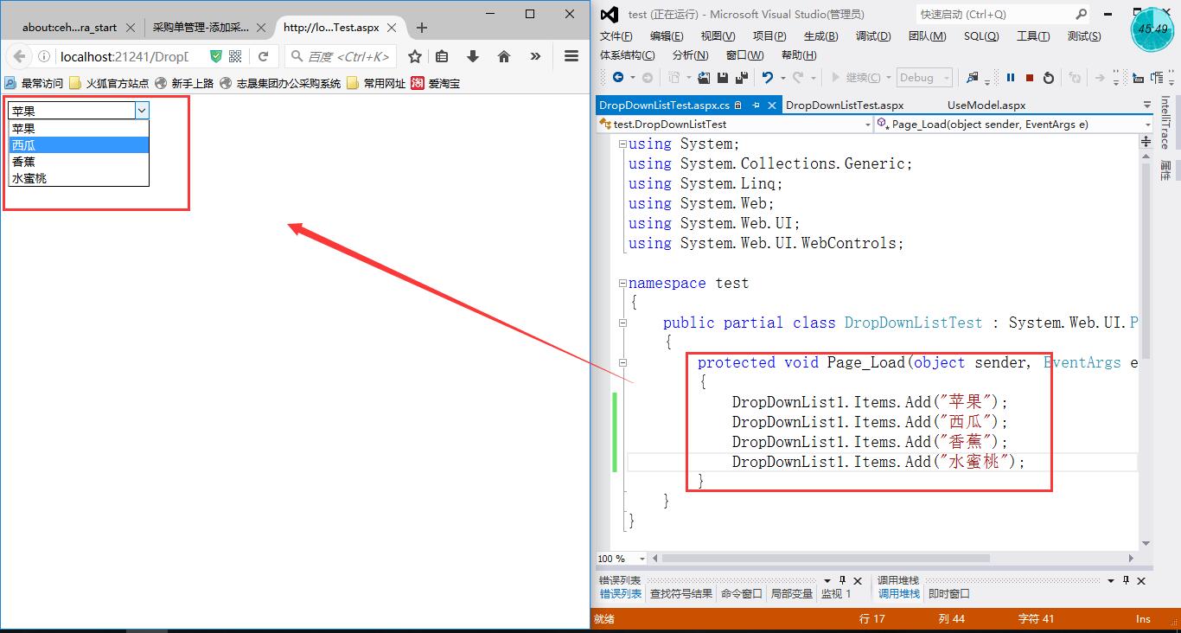Pin the 错误列表 panel
1181x633 pixels.
tap(842, 580)
